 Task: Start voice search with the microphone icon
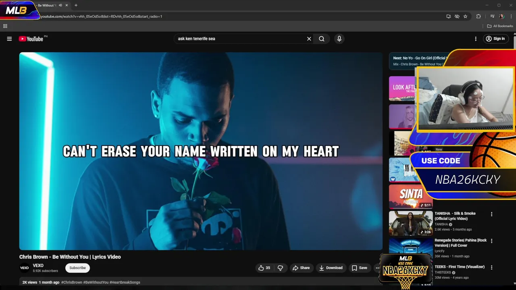point(339,39)
